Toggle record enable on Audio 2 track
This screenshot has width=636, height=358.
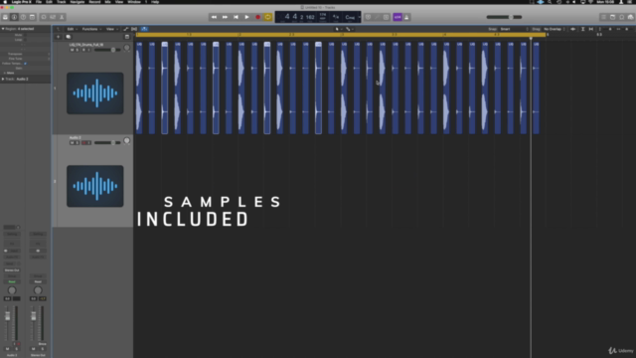tap(83, 143)
